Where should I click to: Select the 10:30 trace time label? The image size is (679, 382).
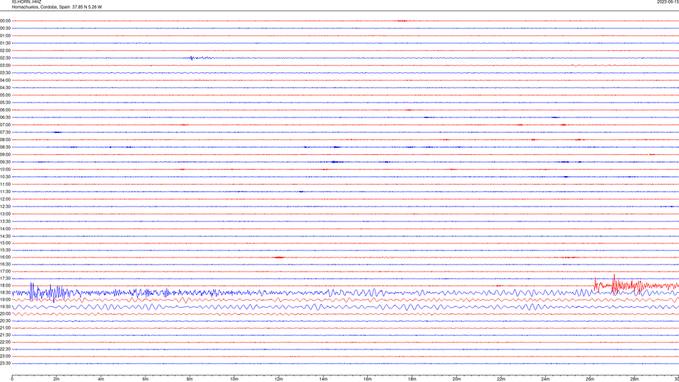(5, 177)
